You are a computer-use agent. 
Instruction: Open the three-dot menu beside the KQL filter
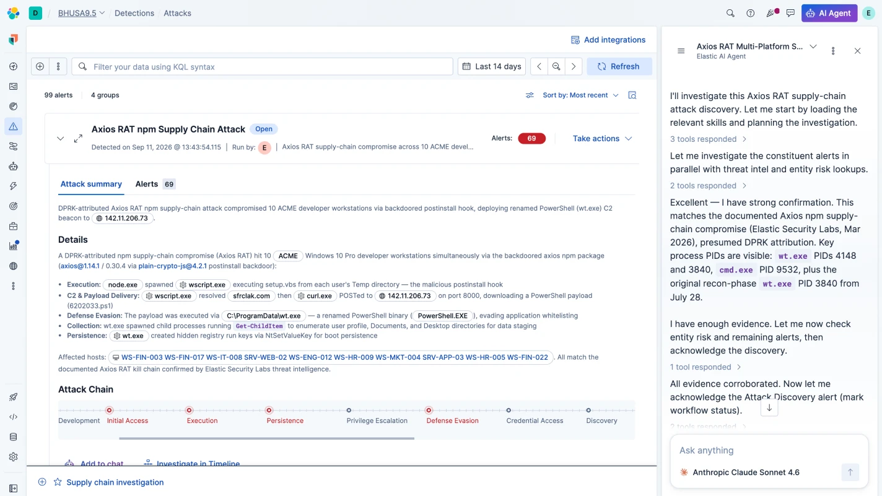(x=58, y=66)
